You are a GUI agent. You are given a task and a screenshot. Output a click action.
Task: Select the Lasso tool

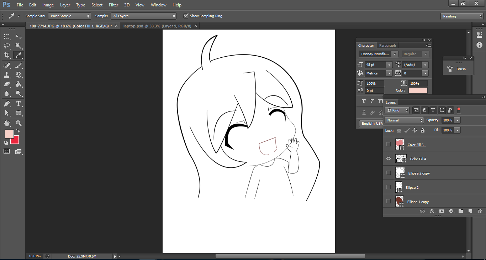pyautogui.click(x=7, y=46)
